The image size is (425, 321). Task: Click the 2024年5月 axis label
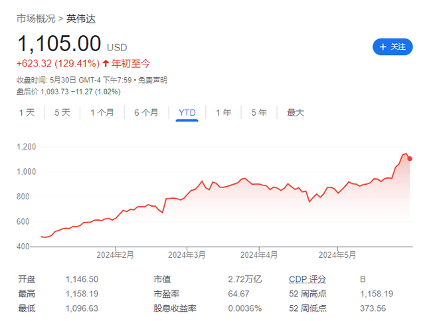click(337, 255)
